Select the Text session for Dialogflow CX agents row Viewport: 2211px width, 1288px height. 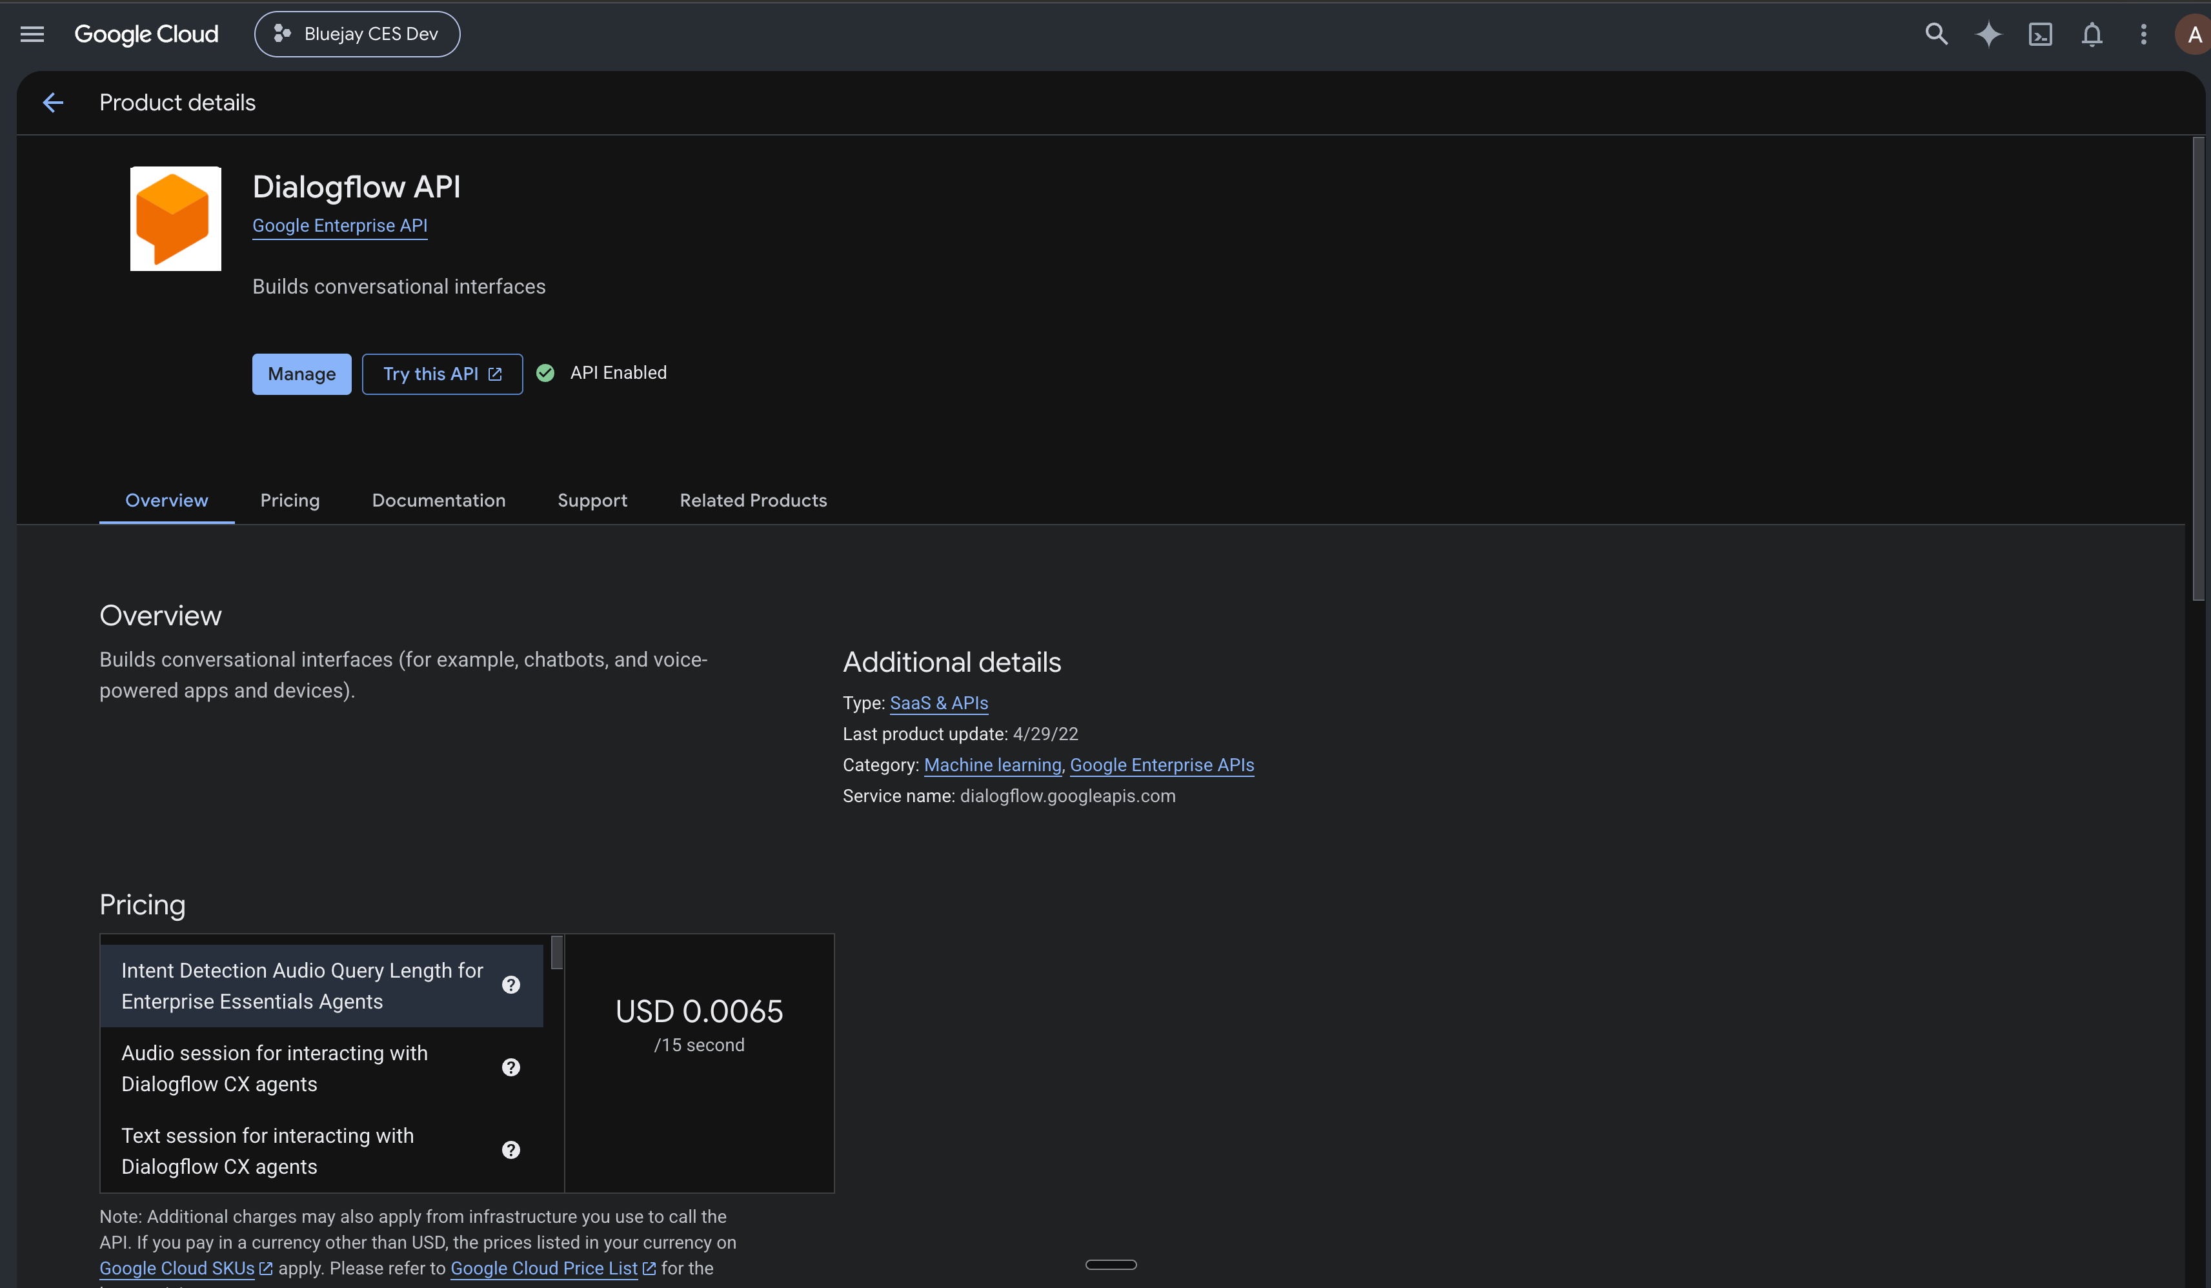coord(322,1151)
